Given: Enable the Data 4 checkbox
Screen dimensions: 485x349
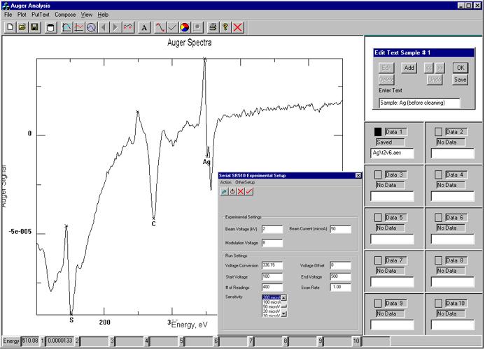Looking at the screenshot, I should pyautogui.click(x=438, y=174).
